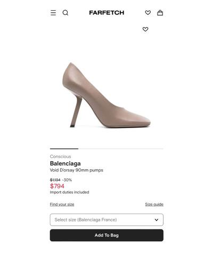This screenshot has width=213, height=253.
Task: Click the Import duties included note
Action: [x=69, y=192]
